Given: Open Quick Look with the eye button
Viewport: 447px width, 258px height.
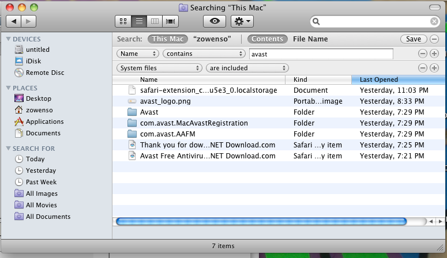Looking at the screenshot, I should coord(215,21).
